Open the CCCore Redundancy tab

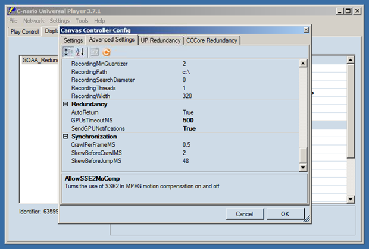pos(212,40)
